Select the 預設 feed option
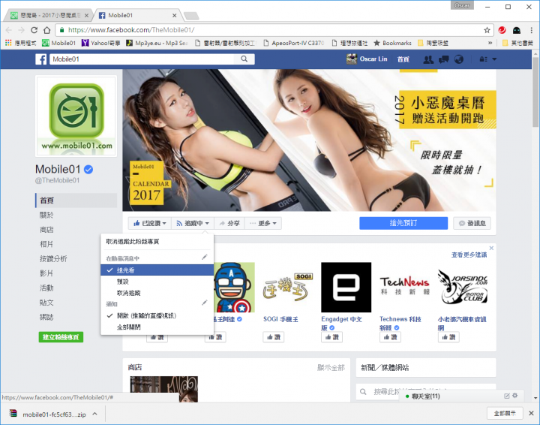 [157, 282]
